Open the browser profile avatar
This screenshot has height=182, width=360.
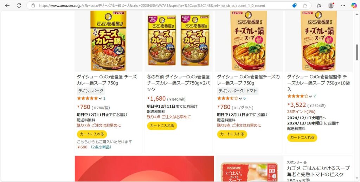coord(331,6)
